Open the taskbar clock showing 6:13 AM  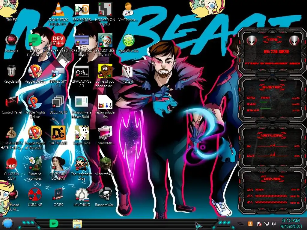pyautogui.click(x=291, y=223)
